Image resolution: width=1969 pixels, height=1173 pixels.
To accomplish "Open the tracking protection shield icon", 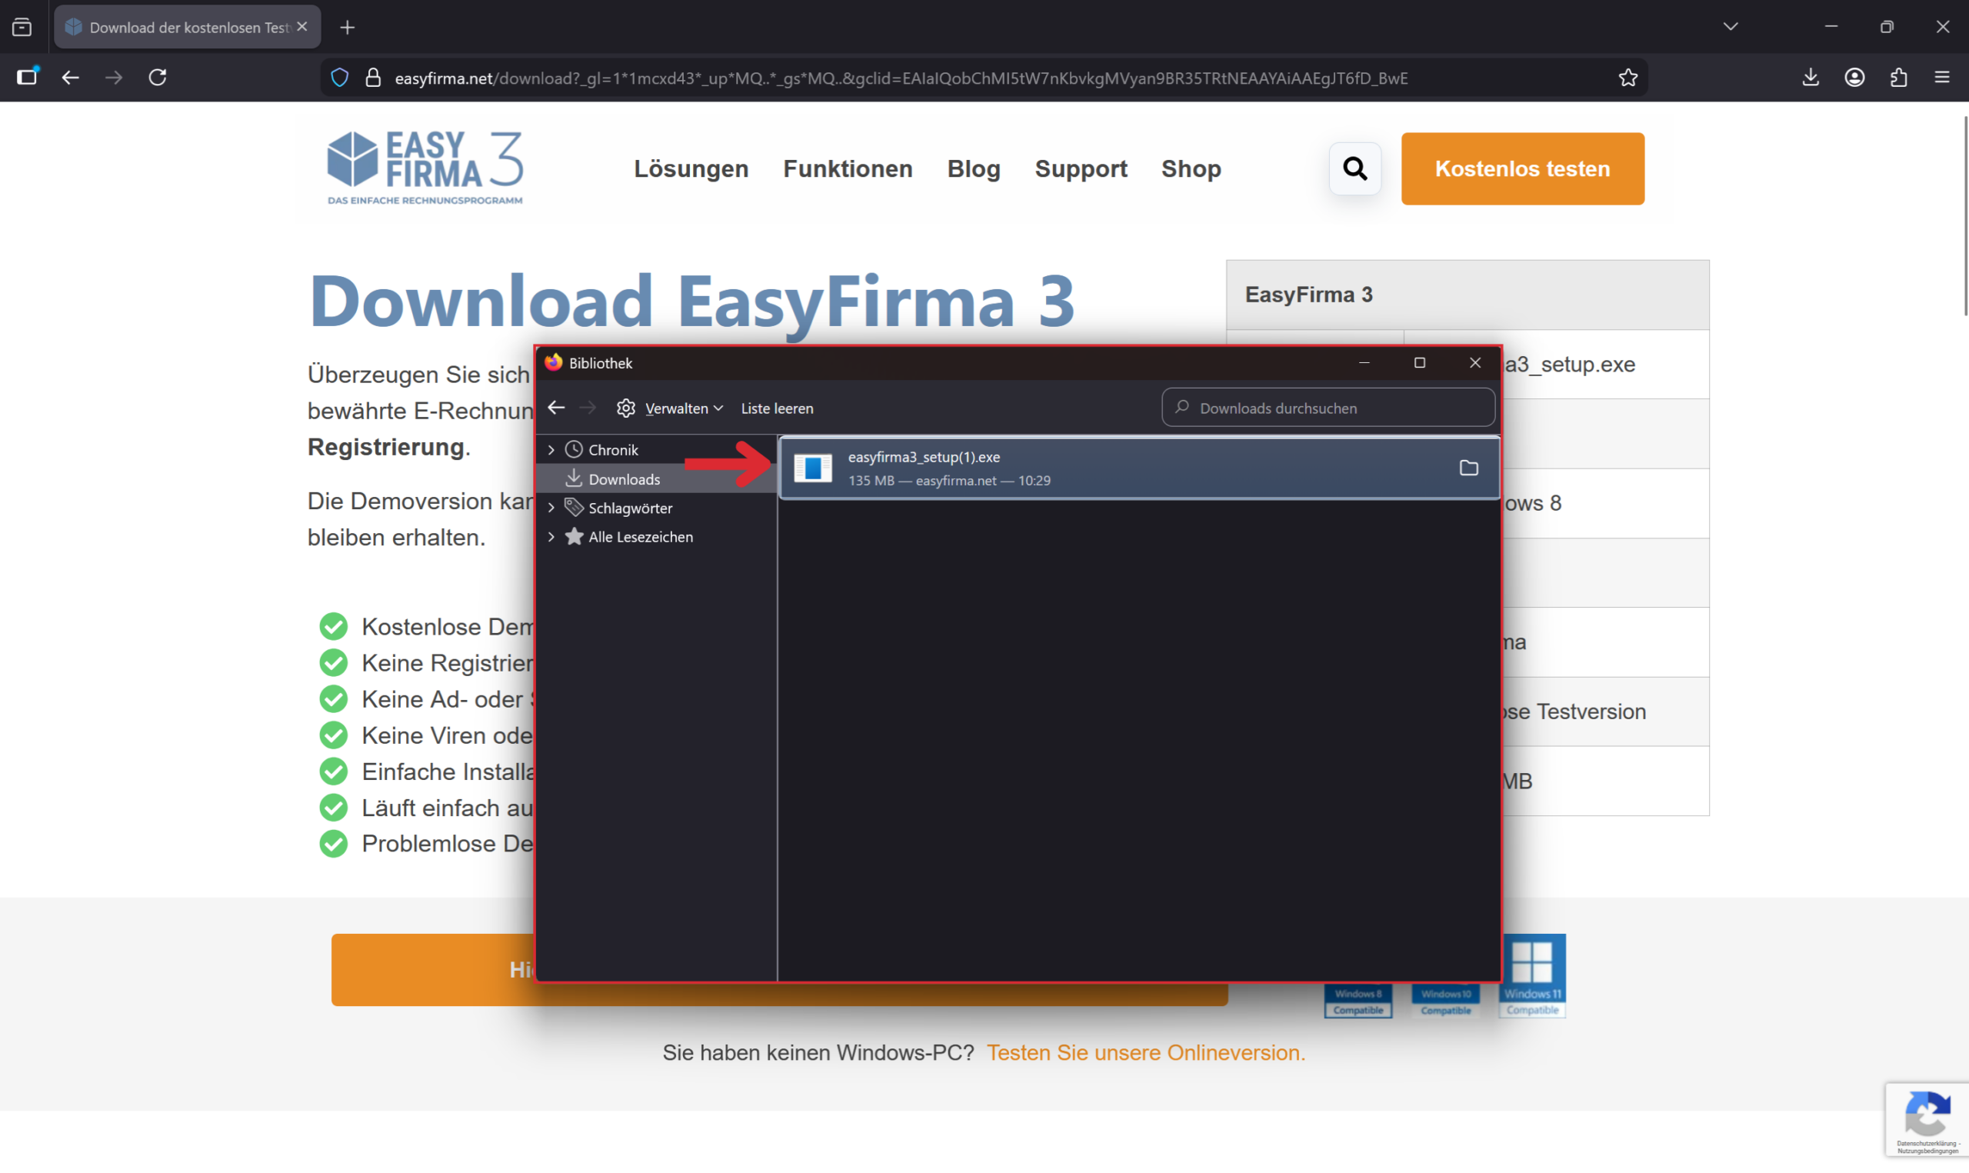I will tap(340, 78).
